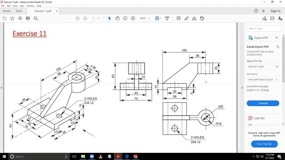285x160 pixels.
Task: Close the Exercise 11.pdf tab
Action: click(x=57, y=11)
